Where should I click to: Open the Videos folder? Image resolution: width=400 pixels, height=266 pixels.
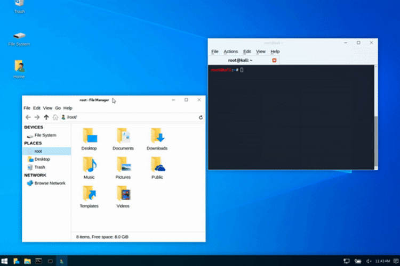click(x=123, y=196)
